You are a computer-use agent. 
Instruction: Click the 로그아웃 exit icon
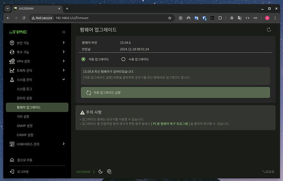point(12,172)
